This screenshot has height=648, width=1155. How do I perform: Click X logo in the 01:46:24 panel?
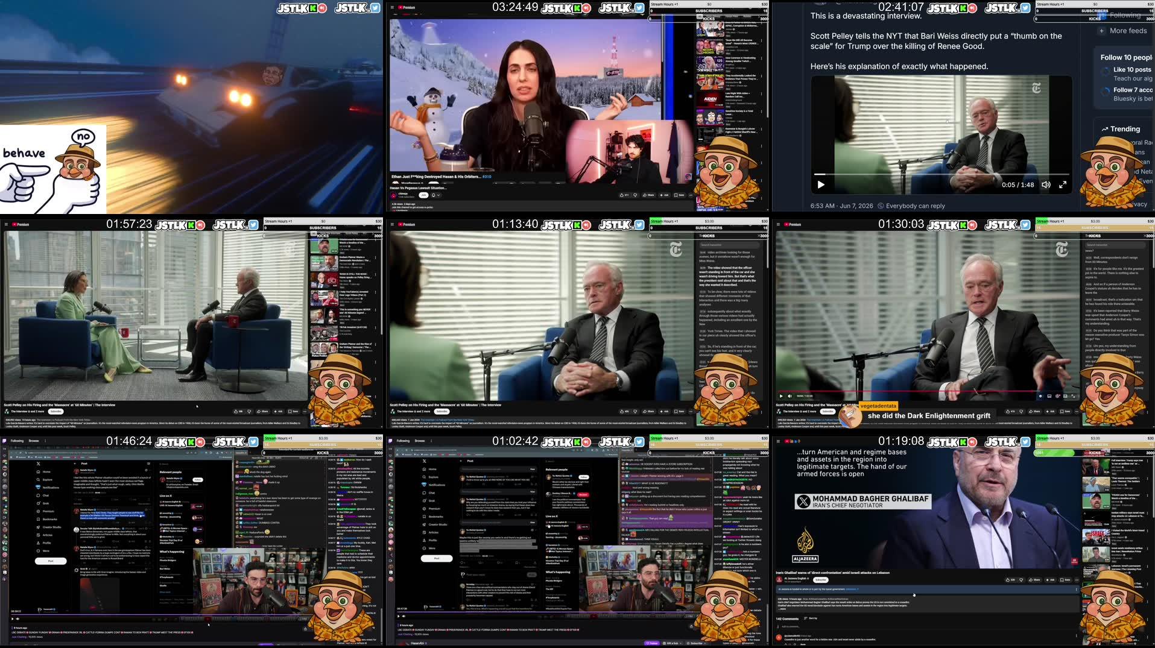point(39,464)
